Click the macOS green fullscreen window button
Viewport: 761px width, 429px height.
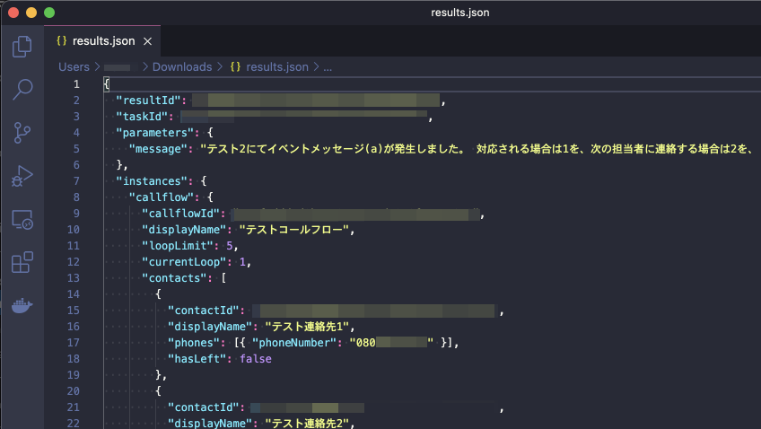(x=48, y=13)
